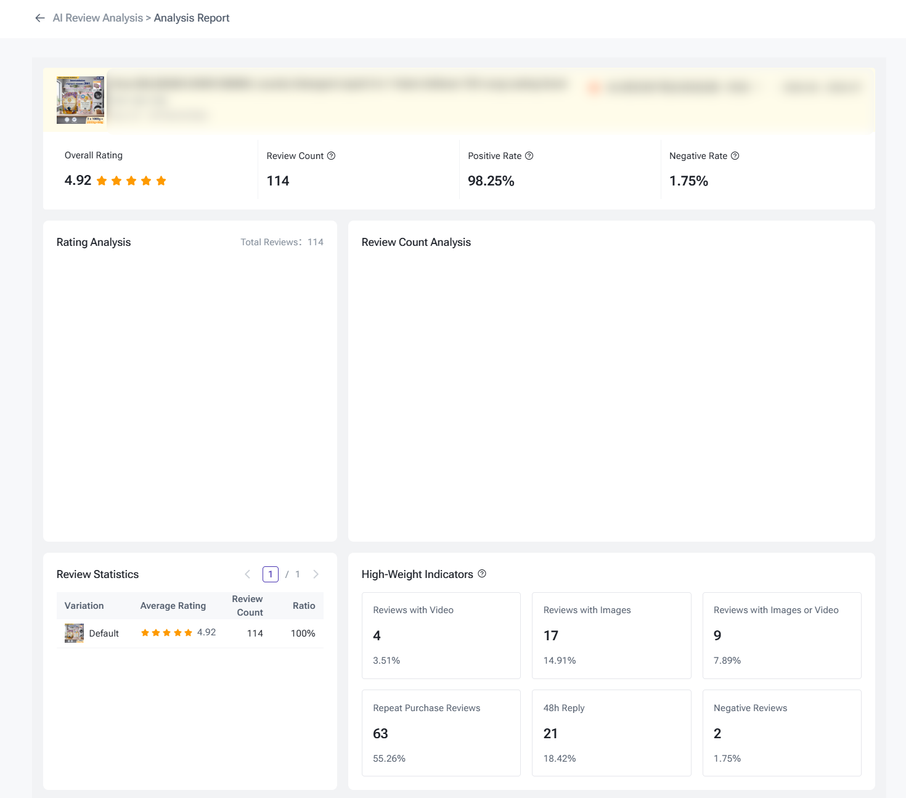Go to previous Review Statistics page
The width and height of the screenshot is (906, 798).
pos(248,574)
